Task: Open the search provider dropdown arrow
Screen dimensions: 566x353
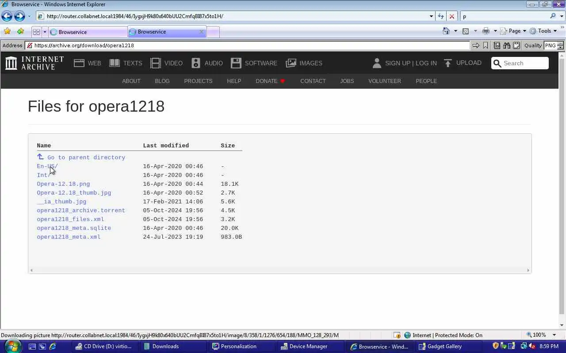Action: click(561, 16)
